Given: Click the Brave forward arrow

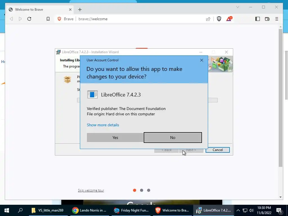Looking at the screenshot, I should tap(20, 19).
